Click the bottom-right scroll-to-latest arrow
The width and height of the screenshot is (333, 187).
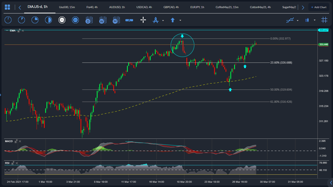click(x=331, y=182)
